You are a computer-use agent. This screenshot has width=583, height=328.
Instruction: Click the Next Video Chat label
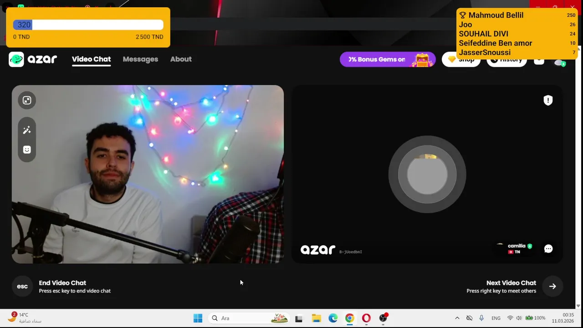coord(511,283)
